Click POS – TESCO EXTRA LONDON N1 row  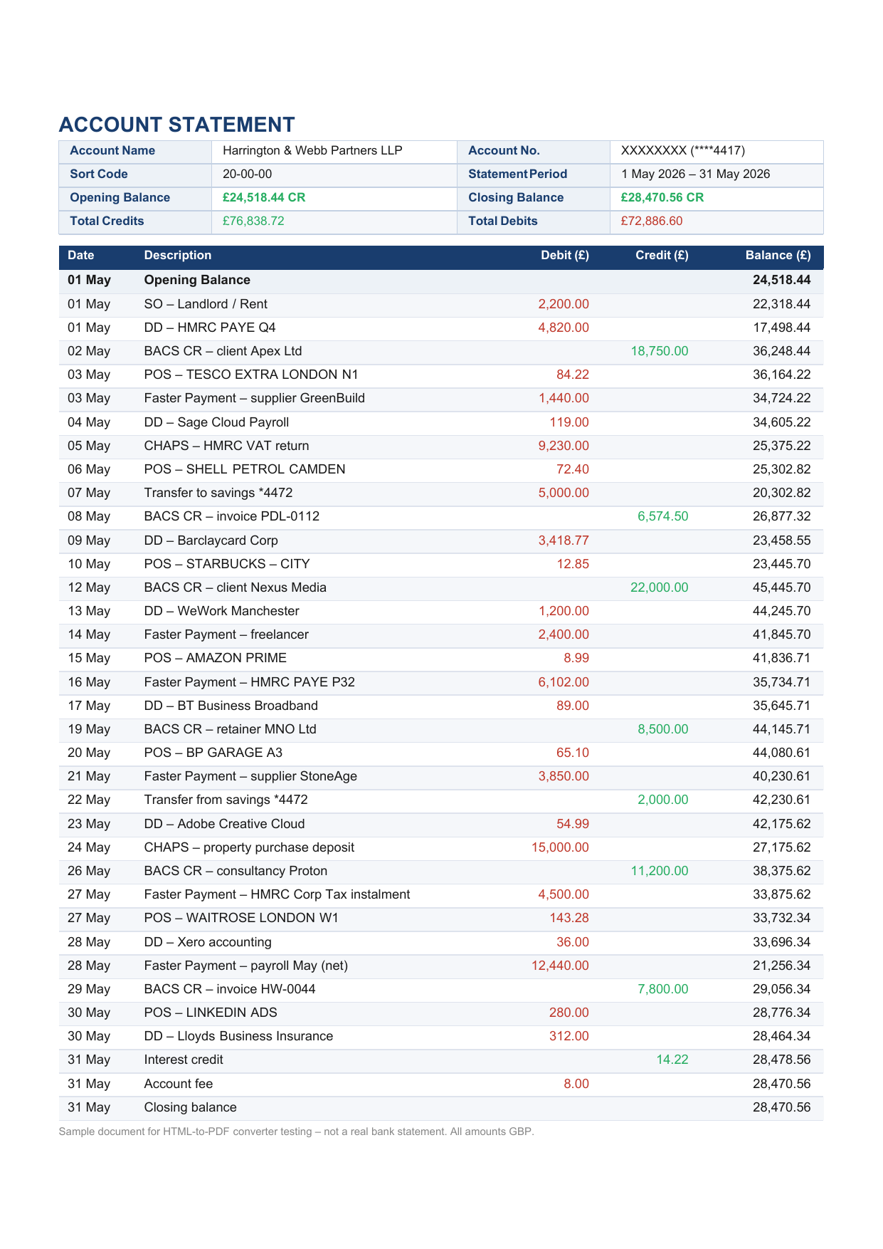(x=441, y=375)
